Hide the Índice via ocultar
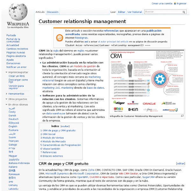191x191 pixels. 65,126
